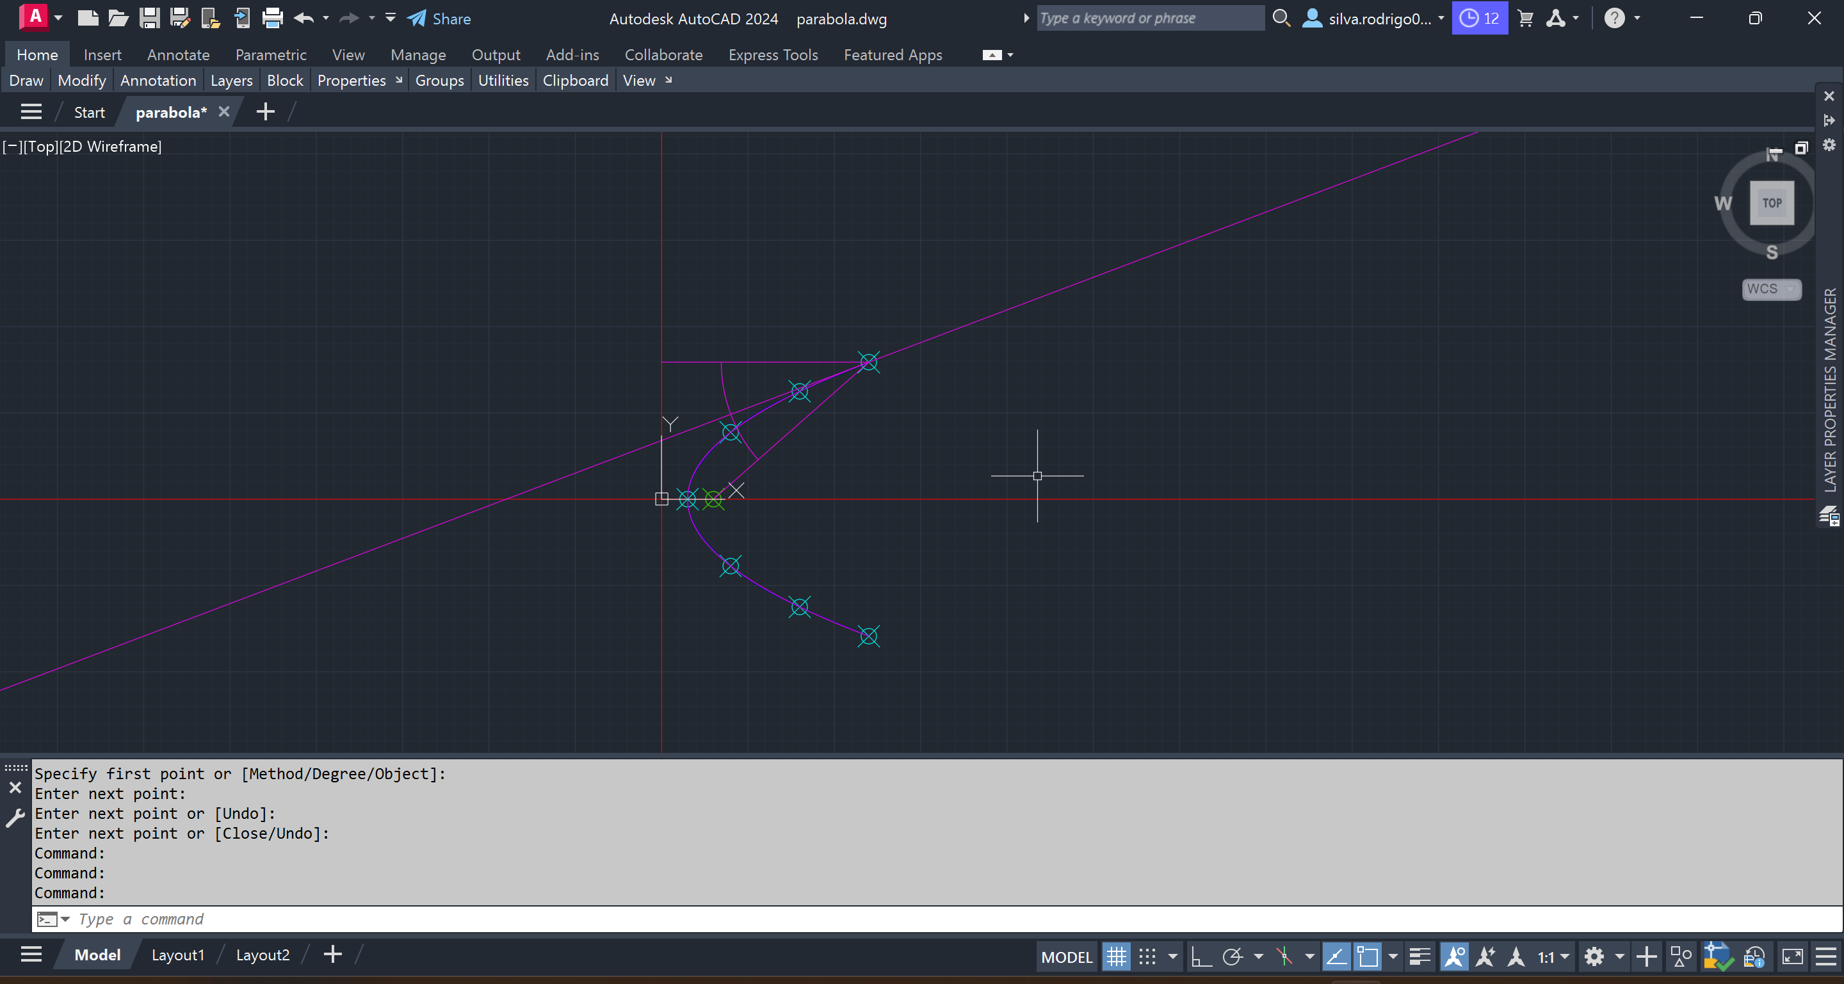Toggle Lineweight display in status bar

pos(1419,956)
